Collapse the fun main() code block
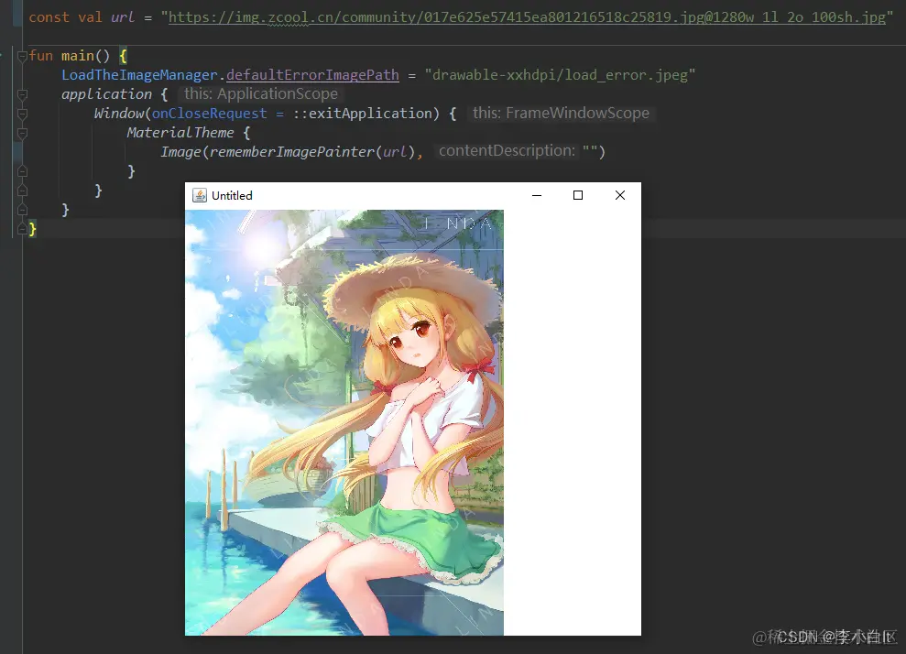The height and width of the screenshot is (654, 906). click(22, 56)
